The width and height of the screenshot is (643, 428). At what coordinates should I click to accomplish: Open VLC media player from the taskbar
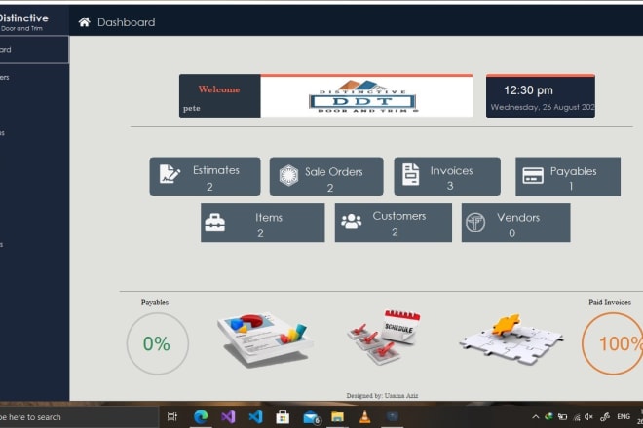[364, 417]
